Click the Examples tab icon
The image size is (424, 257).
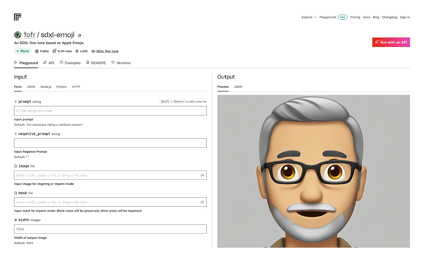61,62
